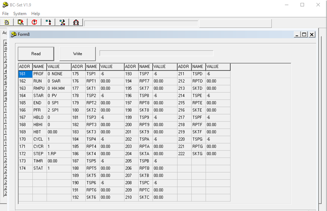Viewport: 327px width, 211px height.
Task: Select the CYCR name cell
Action: click(x=39, y=147)
